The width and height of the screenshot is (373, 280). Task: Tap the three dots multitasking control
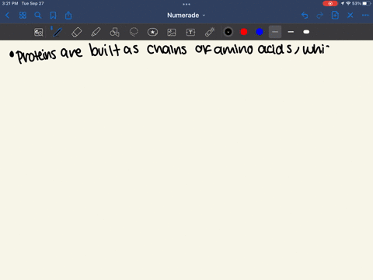[186, 4]
